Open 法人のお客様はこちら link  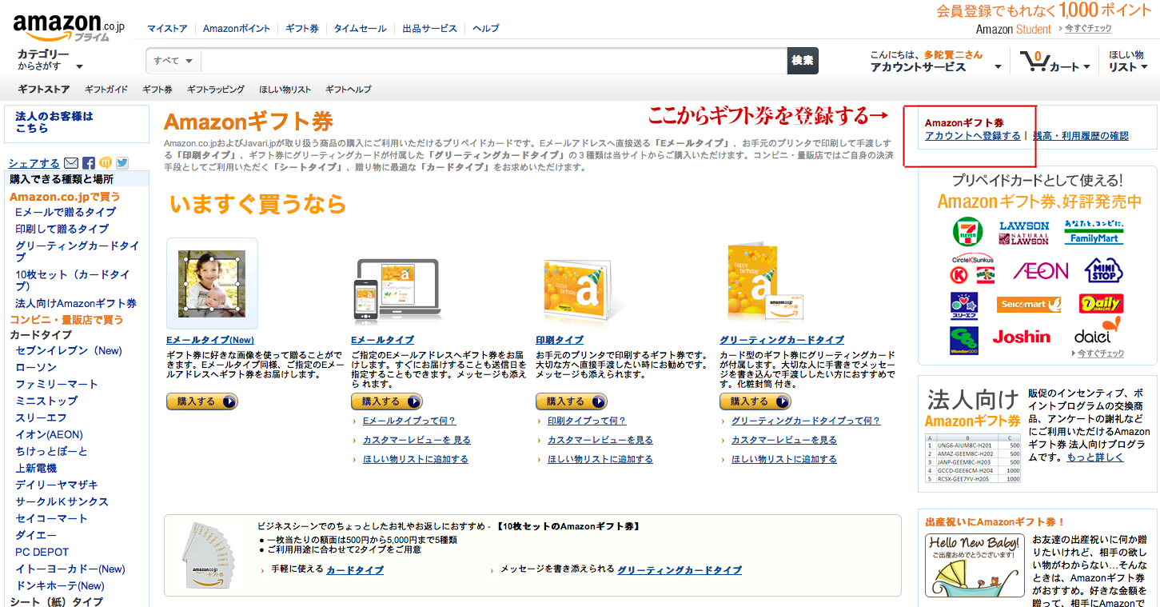point(54,122)
